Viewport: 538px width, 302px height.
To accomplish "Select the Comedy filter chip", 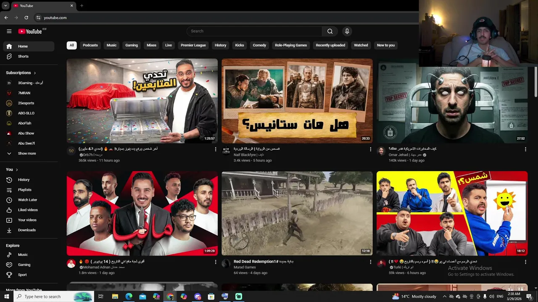I will [259, 45].
